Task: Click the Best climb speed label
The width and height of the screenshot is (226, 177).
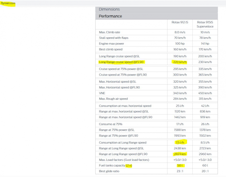Action: tap(111, 50)
